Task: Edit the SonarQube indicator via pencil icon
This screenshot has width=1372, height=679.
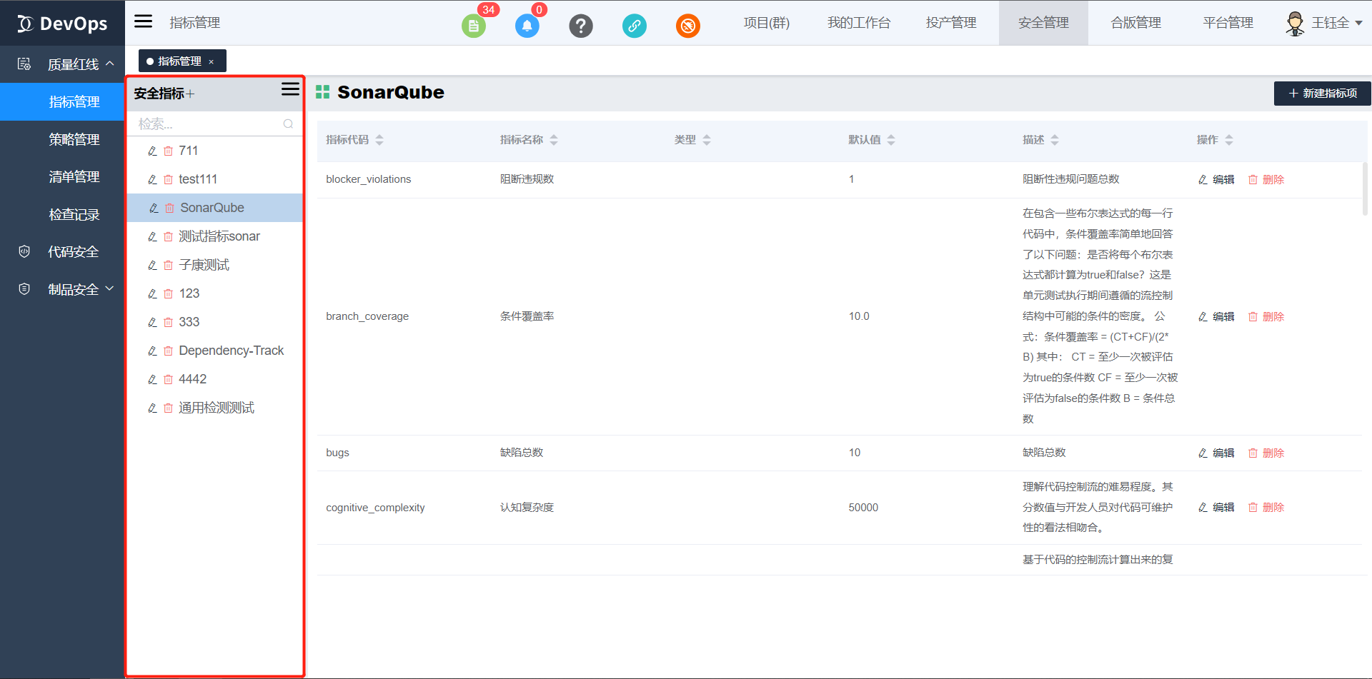Action: click(x=152, y=208)
